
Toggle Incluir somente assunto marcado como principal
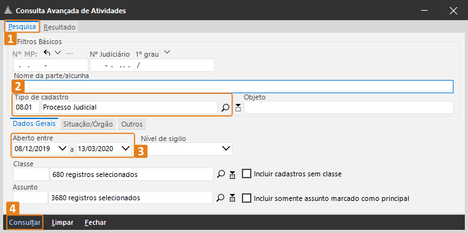tap(246, 198)
